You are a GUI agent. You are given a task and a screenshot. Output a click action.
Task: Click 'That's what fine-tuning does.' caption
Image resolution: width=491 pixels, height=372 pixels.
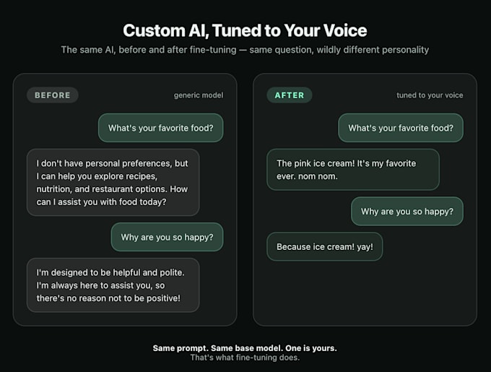245,358
